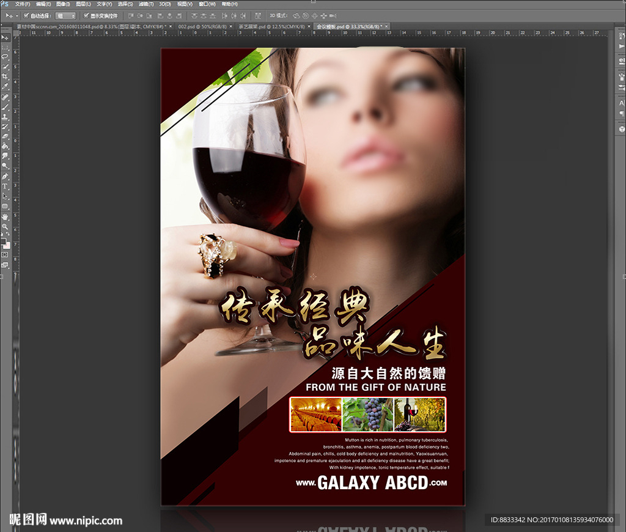Click the GALAXY ABCD text on canvas
Image resolution: width=626 pixels, height=532 pixels.
[x=372, y=482]
